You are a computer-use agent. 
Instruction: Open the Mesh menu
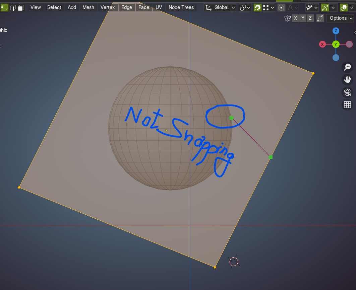pyautogui.click(x=88, y=7)
